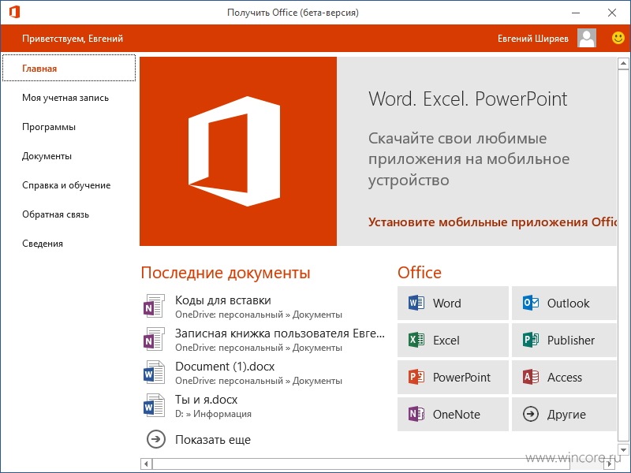
Task: Click Word icon for Ты и я.docx
Action: point(154,405)
